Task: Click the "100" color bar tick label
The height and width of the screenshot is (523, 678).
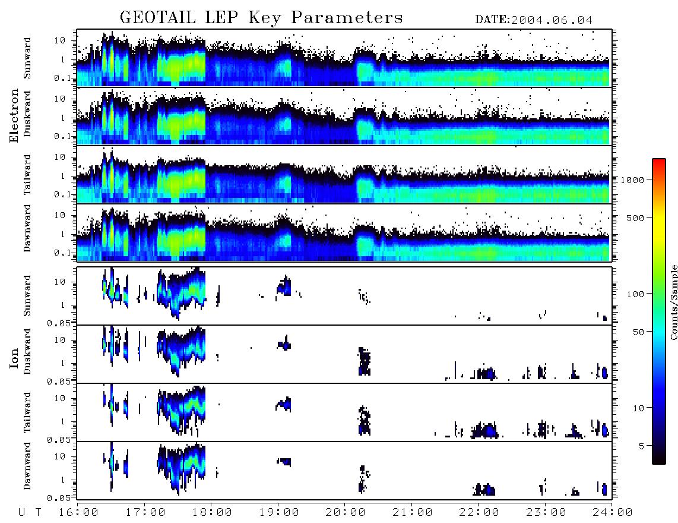Action: [x=635, y=294]
